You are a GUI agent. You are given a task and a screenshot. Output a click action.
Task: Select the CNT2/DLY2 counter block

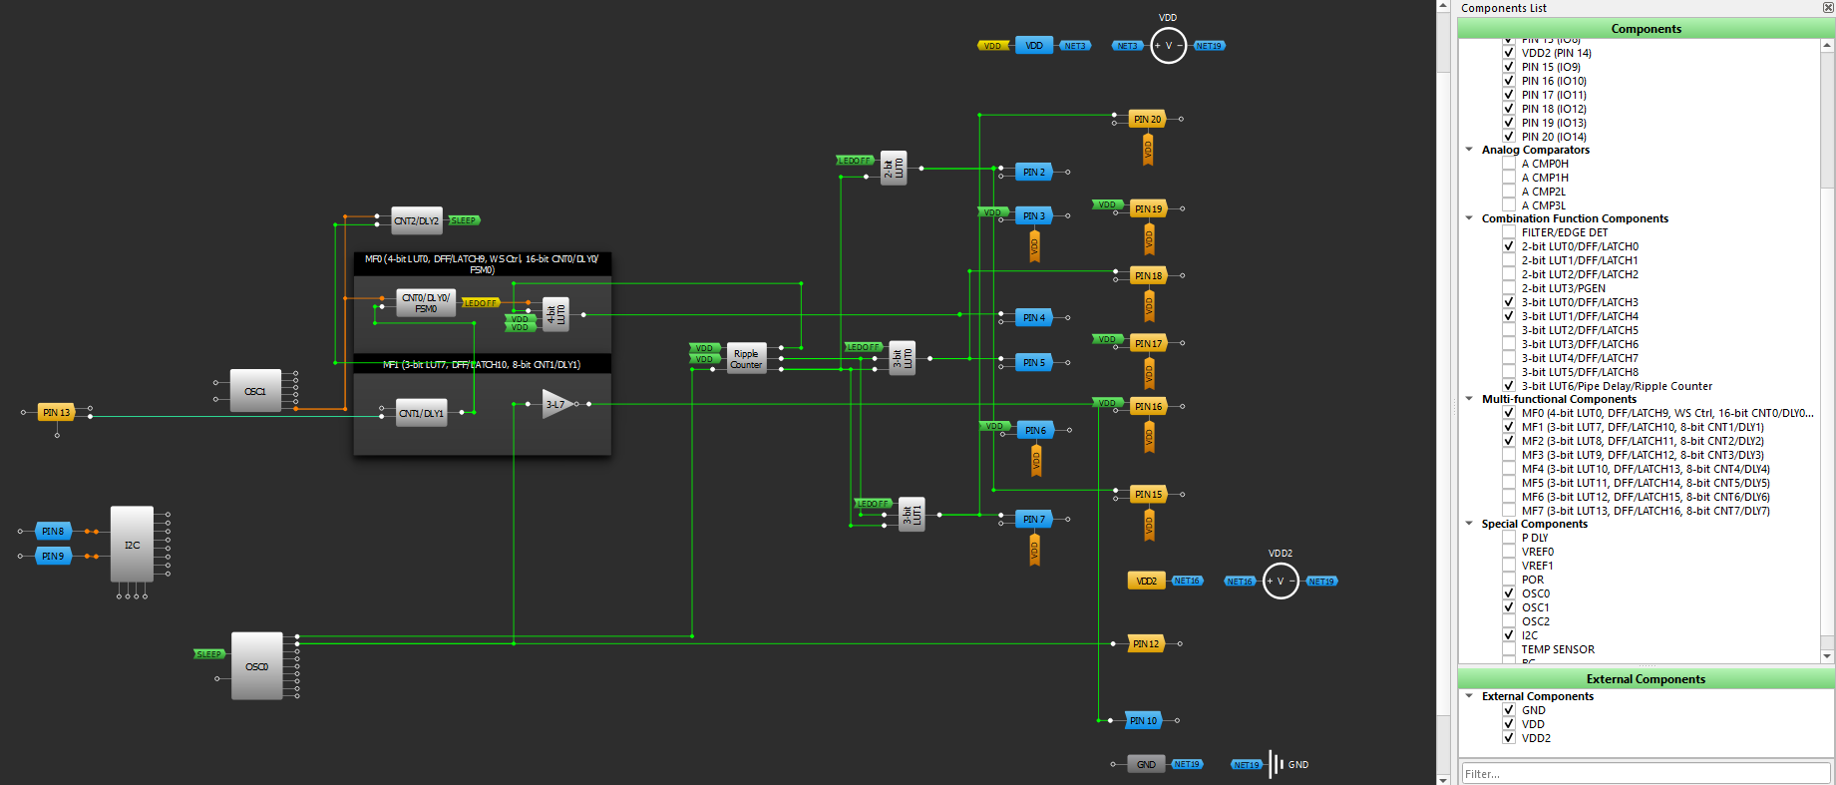coord(416,220)
